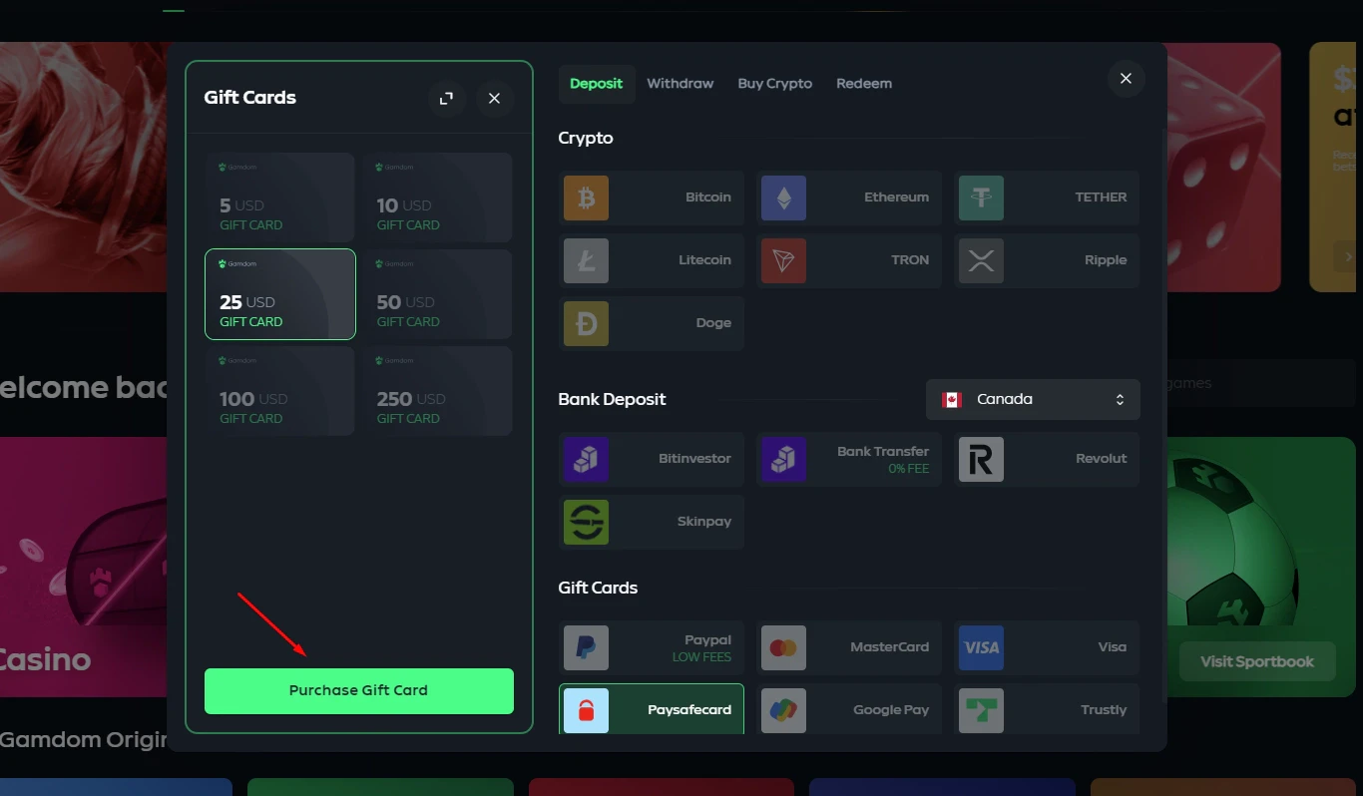The width and height of the screenshot is (1363, 796).
Task: Select the Revolut R icon
Action: [x=981, y=459]
